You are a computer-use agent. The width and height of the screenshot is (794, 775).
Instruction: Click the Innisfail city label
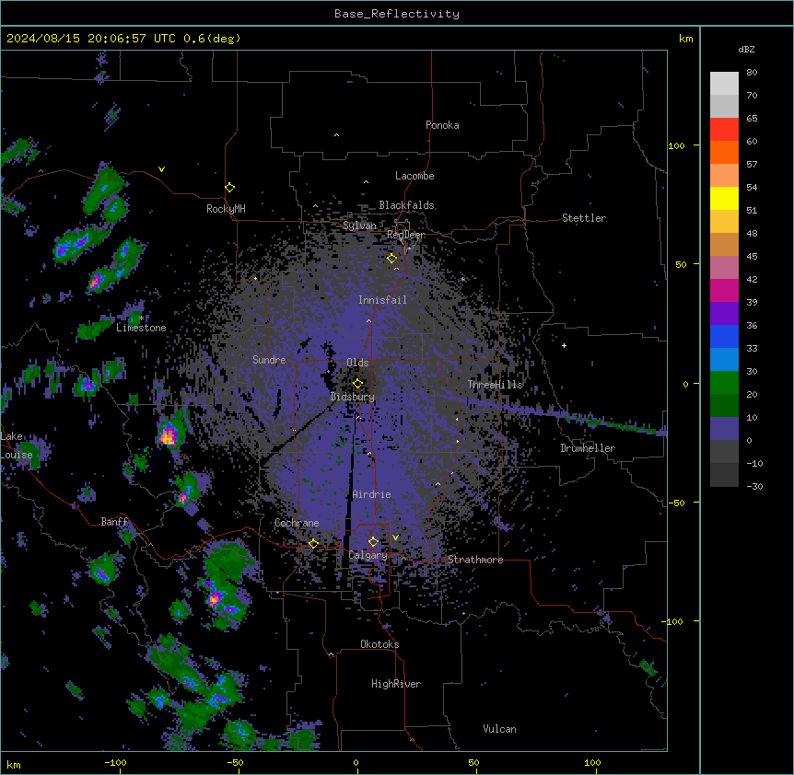pos(383,300)
